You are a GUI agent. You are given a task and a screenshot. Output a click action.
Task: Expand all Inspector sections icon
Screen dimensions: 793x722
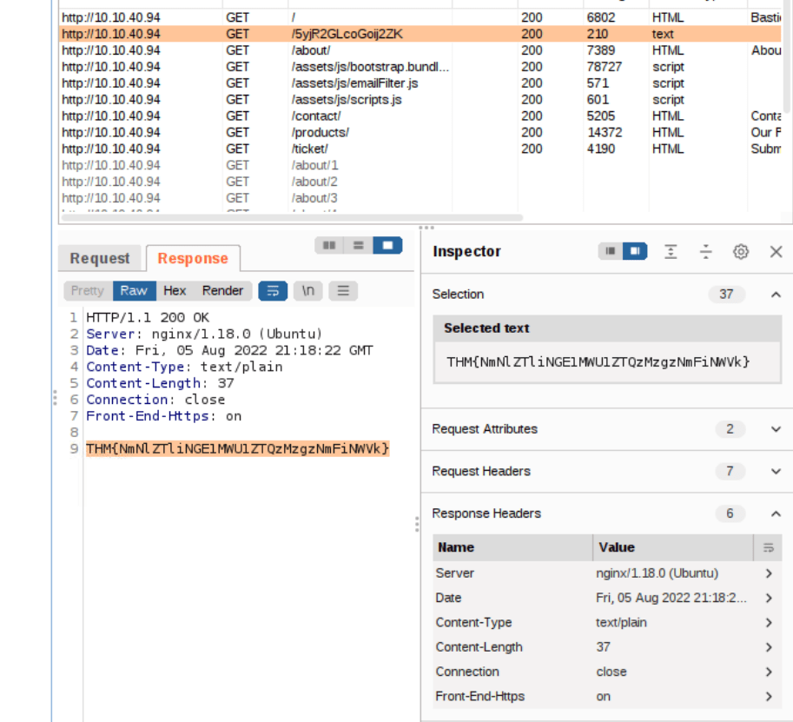click(x=671, y=251)
